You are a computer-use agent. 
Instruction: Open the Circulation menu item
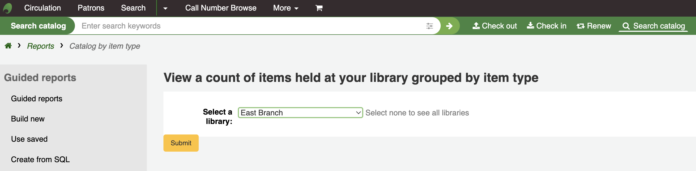pos(42,8)
